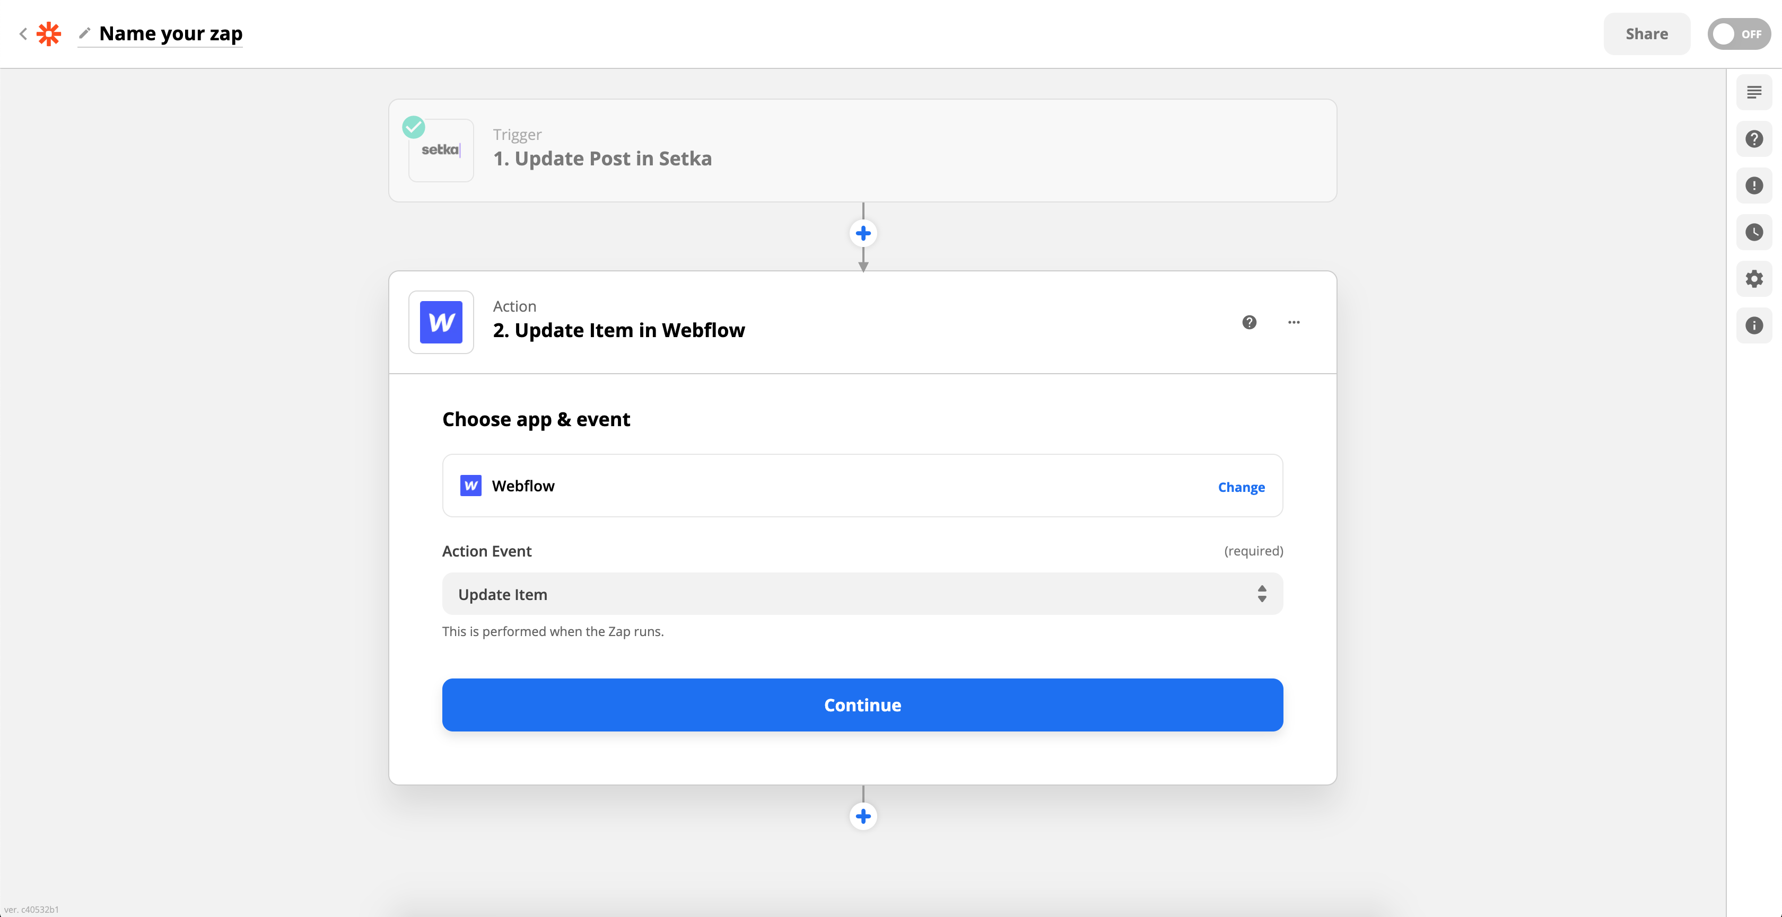Click the plus button between trigger and action

863,233
